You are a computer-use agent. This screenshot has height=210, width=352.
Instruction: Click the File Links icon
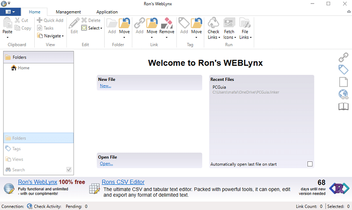coord(245,23)
